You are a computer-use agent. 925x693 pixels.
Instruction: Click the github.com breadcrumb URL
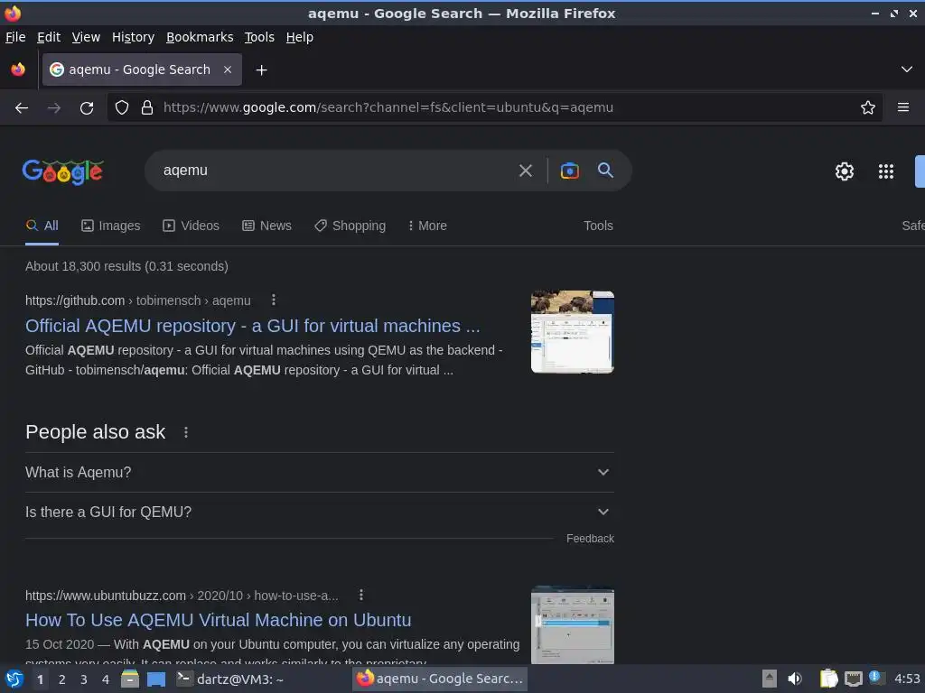click(x=138, y=300)
